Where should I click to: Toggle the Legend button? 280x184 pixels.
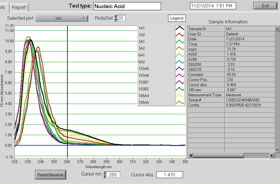tap(177, 18)
